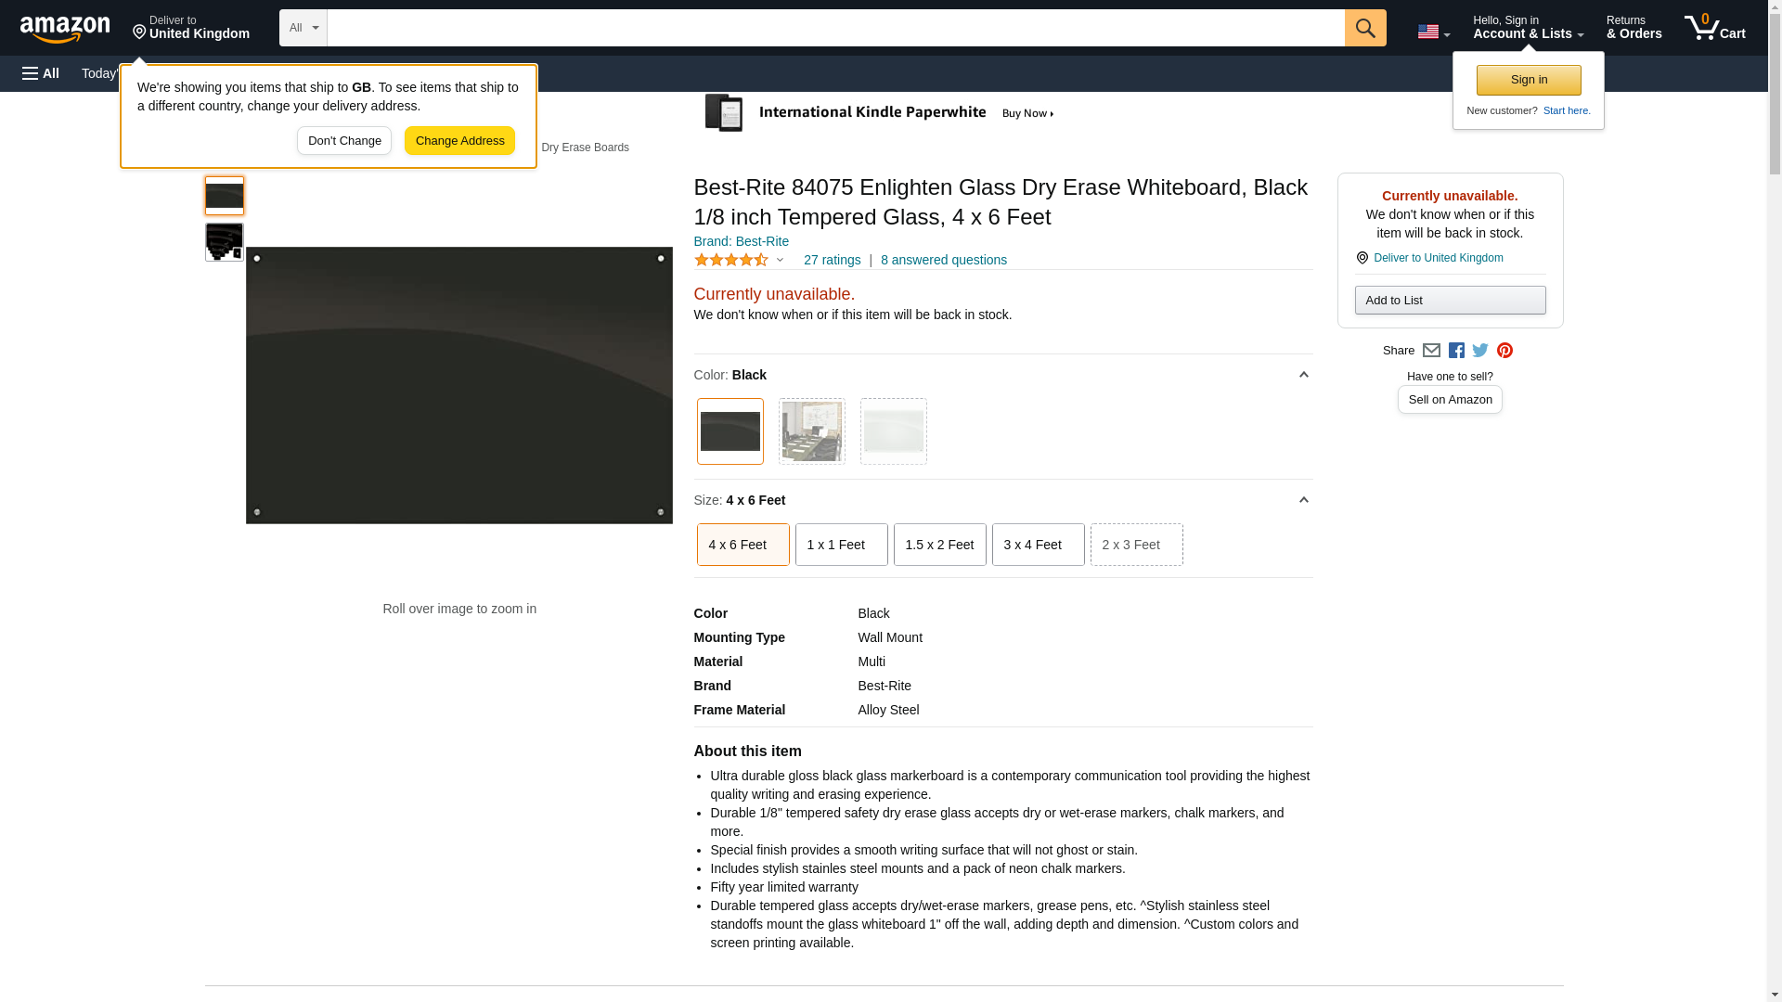Choose the 1.5 x 2 Feet size

[939, 545]
